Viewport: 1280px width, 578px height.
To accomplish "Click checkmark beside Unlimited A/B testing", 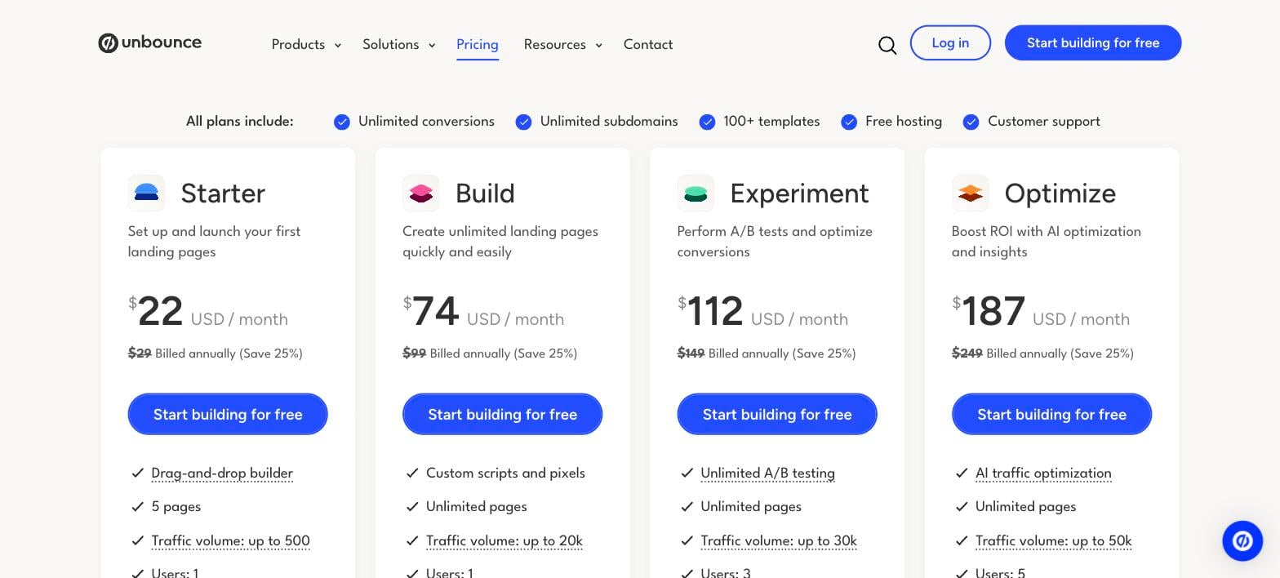I will (687, 473).
